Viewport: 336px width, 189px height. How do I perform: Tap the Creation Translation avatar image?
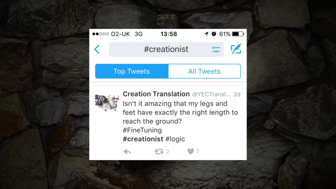click(x=107, y=102)
